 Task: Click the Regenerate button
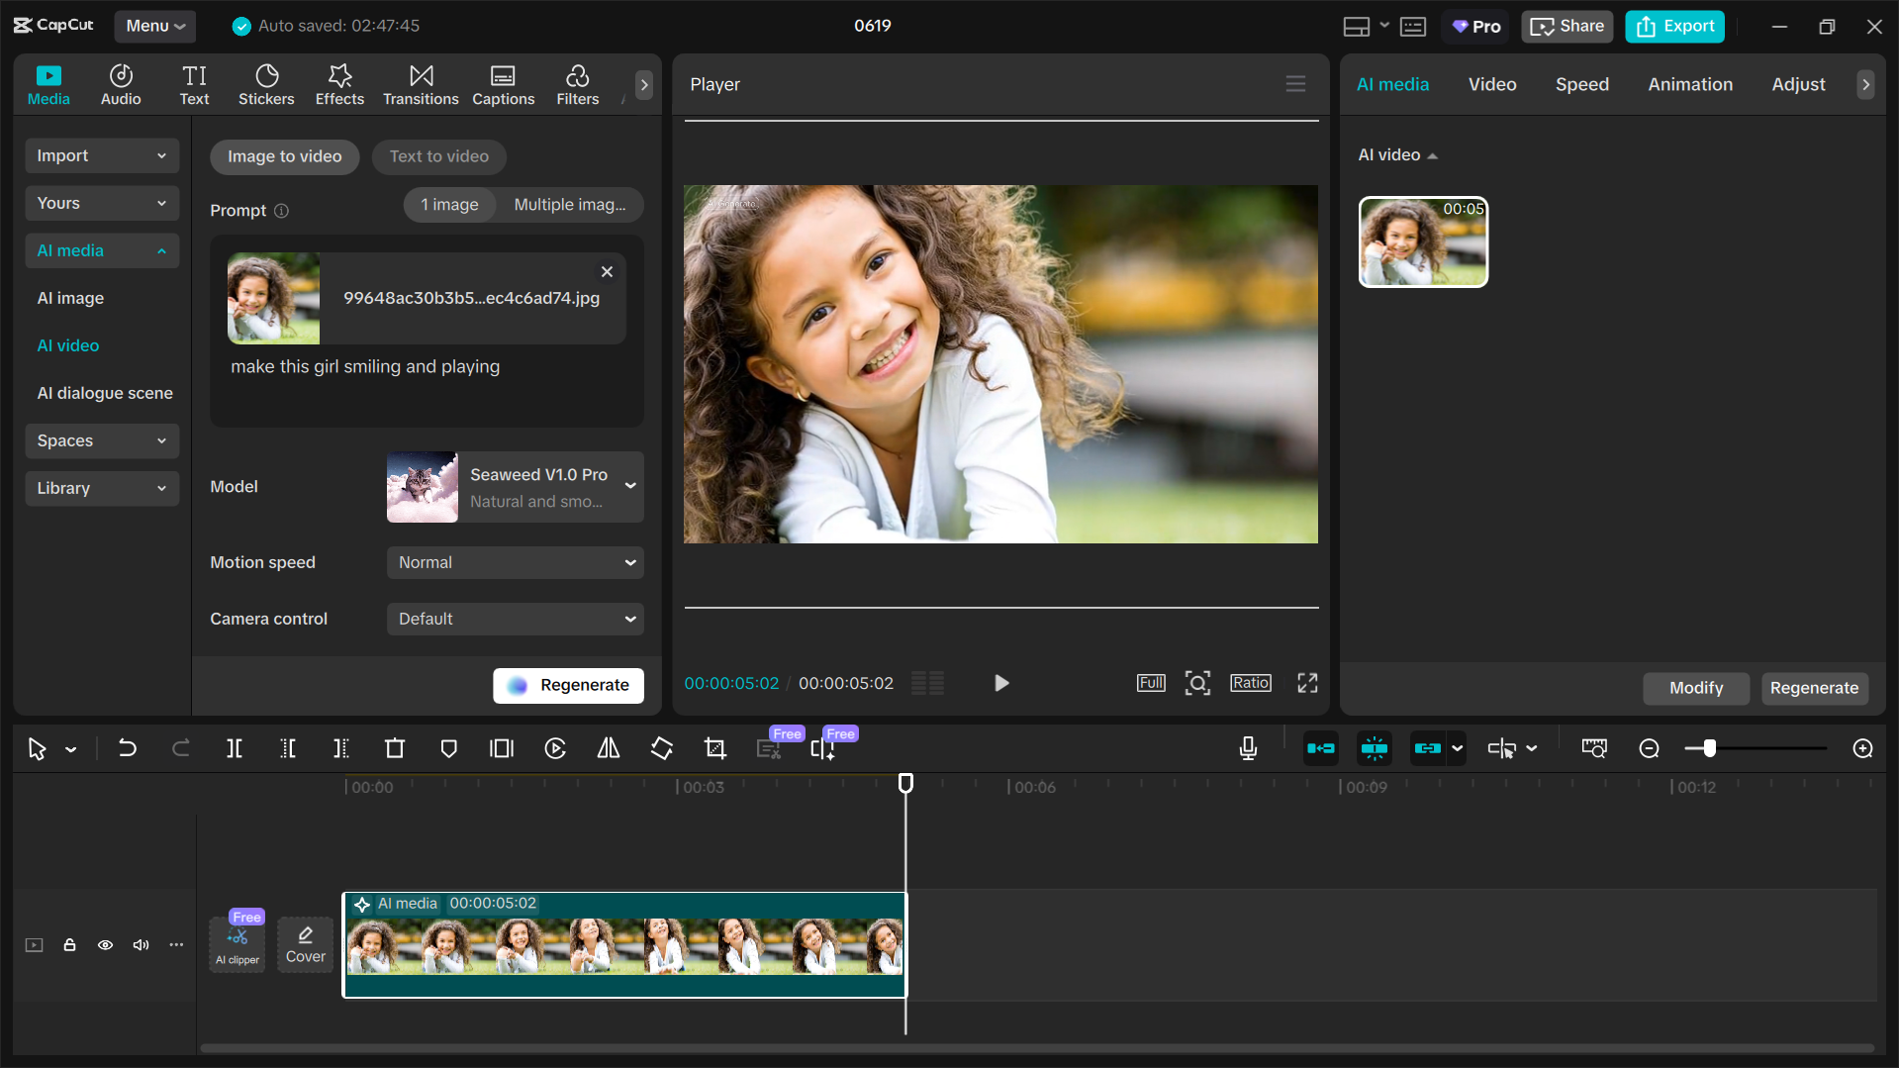coord(568,685)
